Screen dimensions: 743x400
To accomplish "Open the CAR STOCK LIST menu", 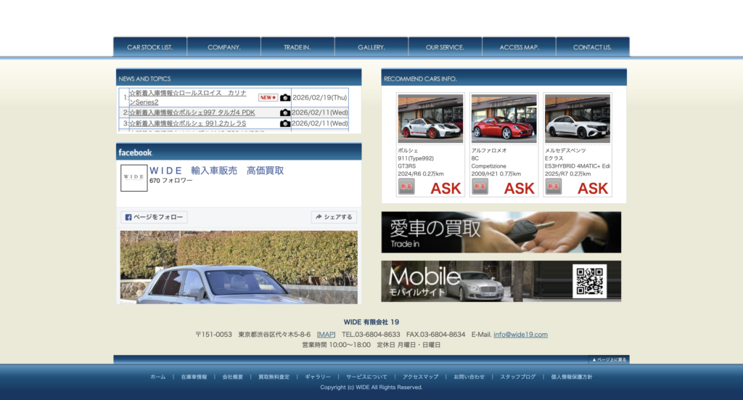I will coord(150,47).
